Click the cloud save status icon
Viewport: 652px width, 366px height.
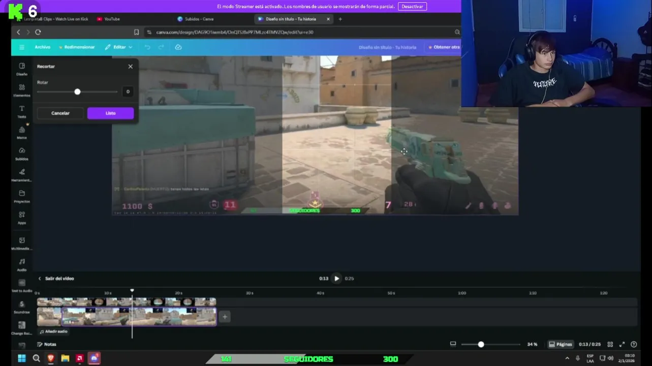(x=178, y=47)
